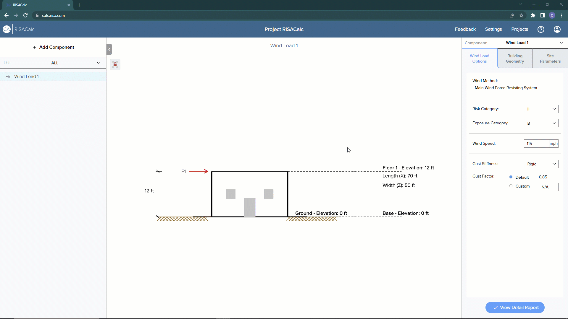Expand the Component selector showing Wind Load 1
Viewport: 568px width, 319px height.
(x=562, y=43)
